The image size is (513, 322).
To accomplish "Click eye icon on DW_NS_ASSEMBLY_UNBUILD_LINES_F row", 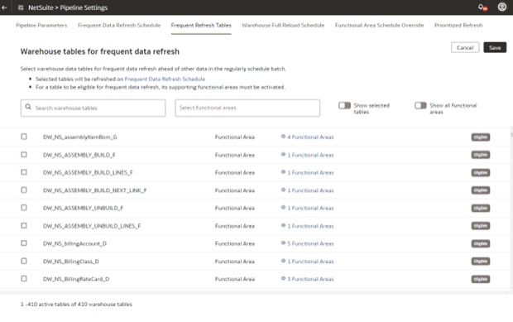I will tap(283, 225).
